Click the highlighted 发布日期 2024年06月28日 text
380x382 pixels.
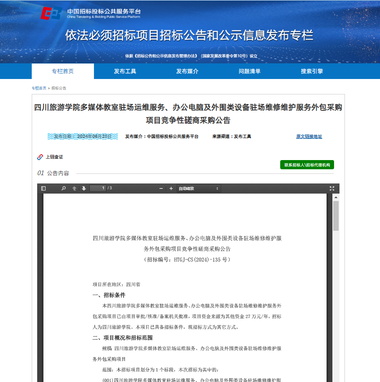point(83,136)
